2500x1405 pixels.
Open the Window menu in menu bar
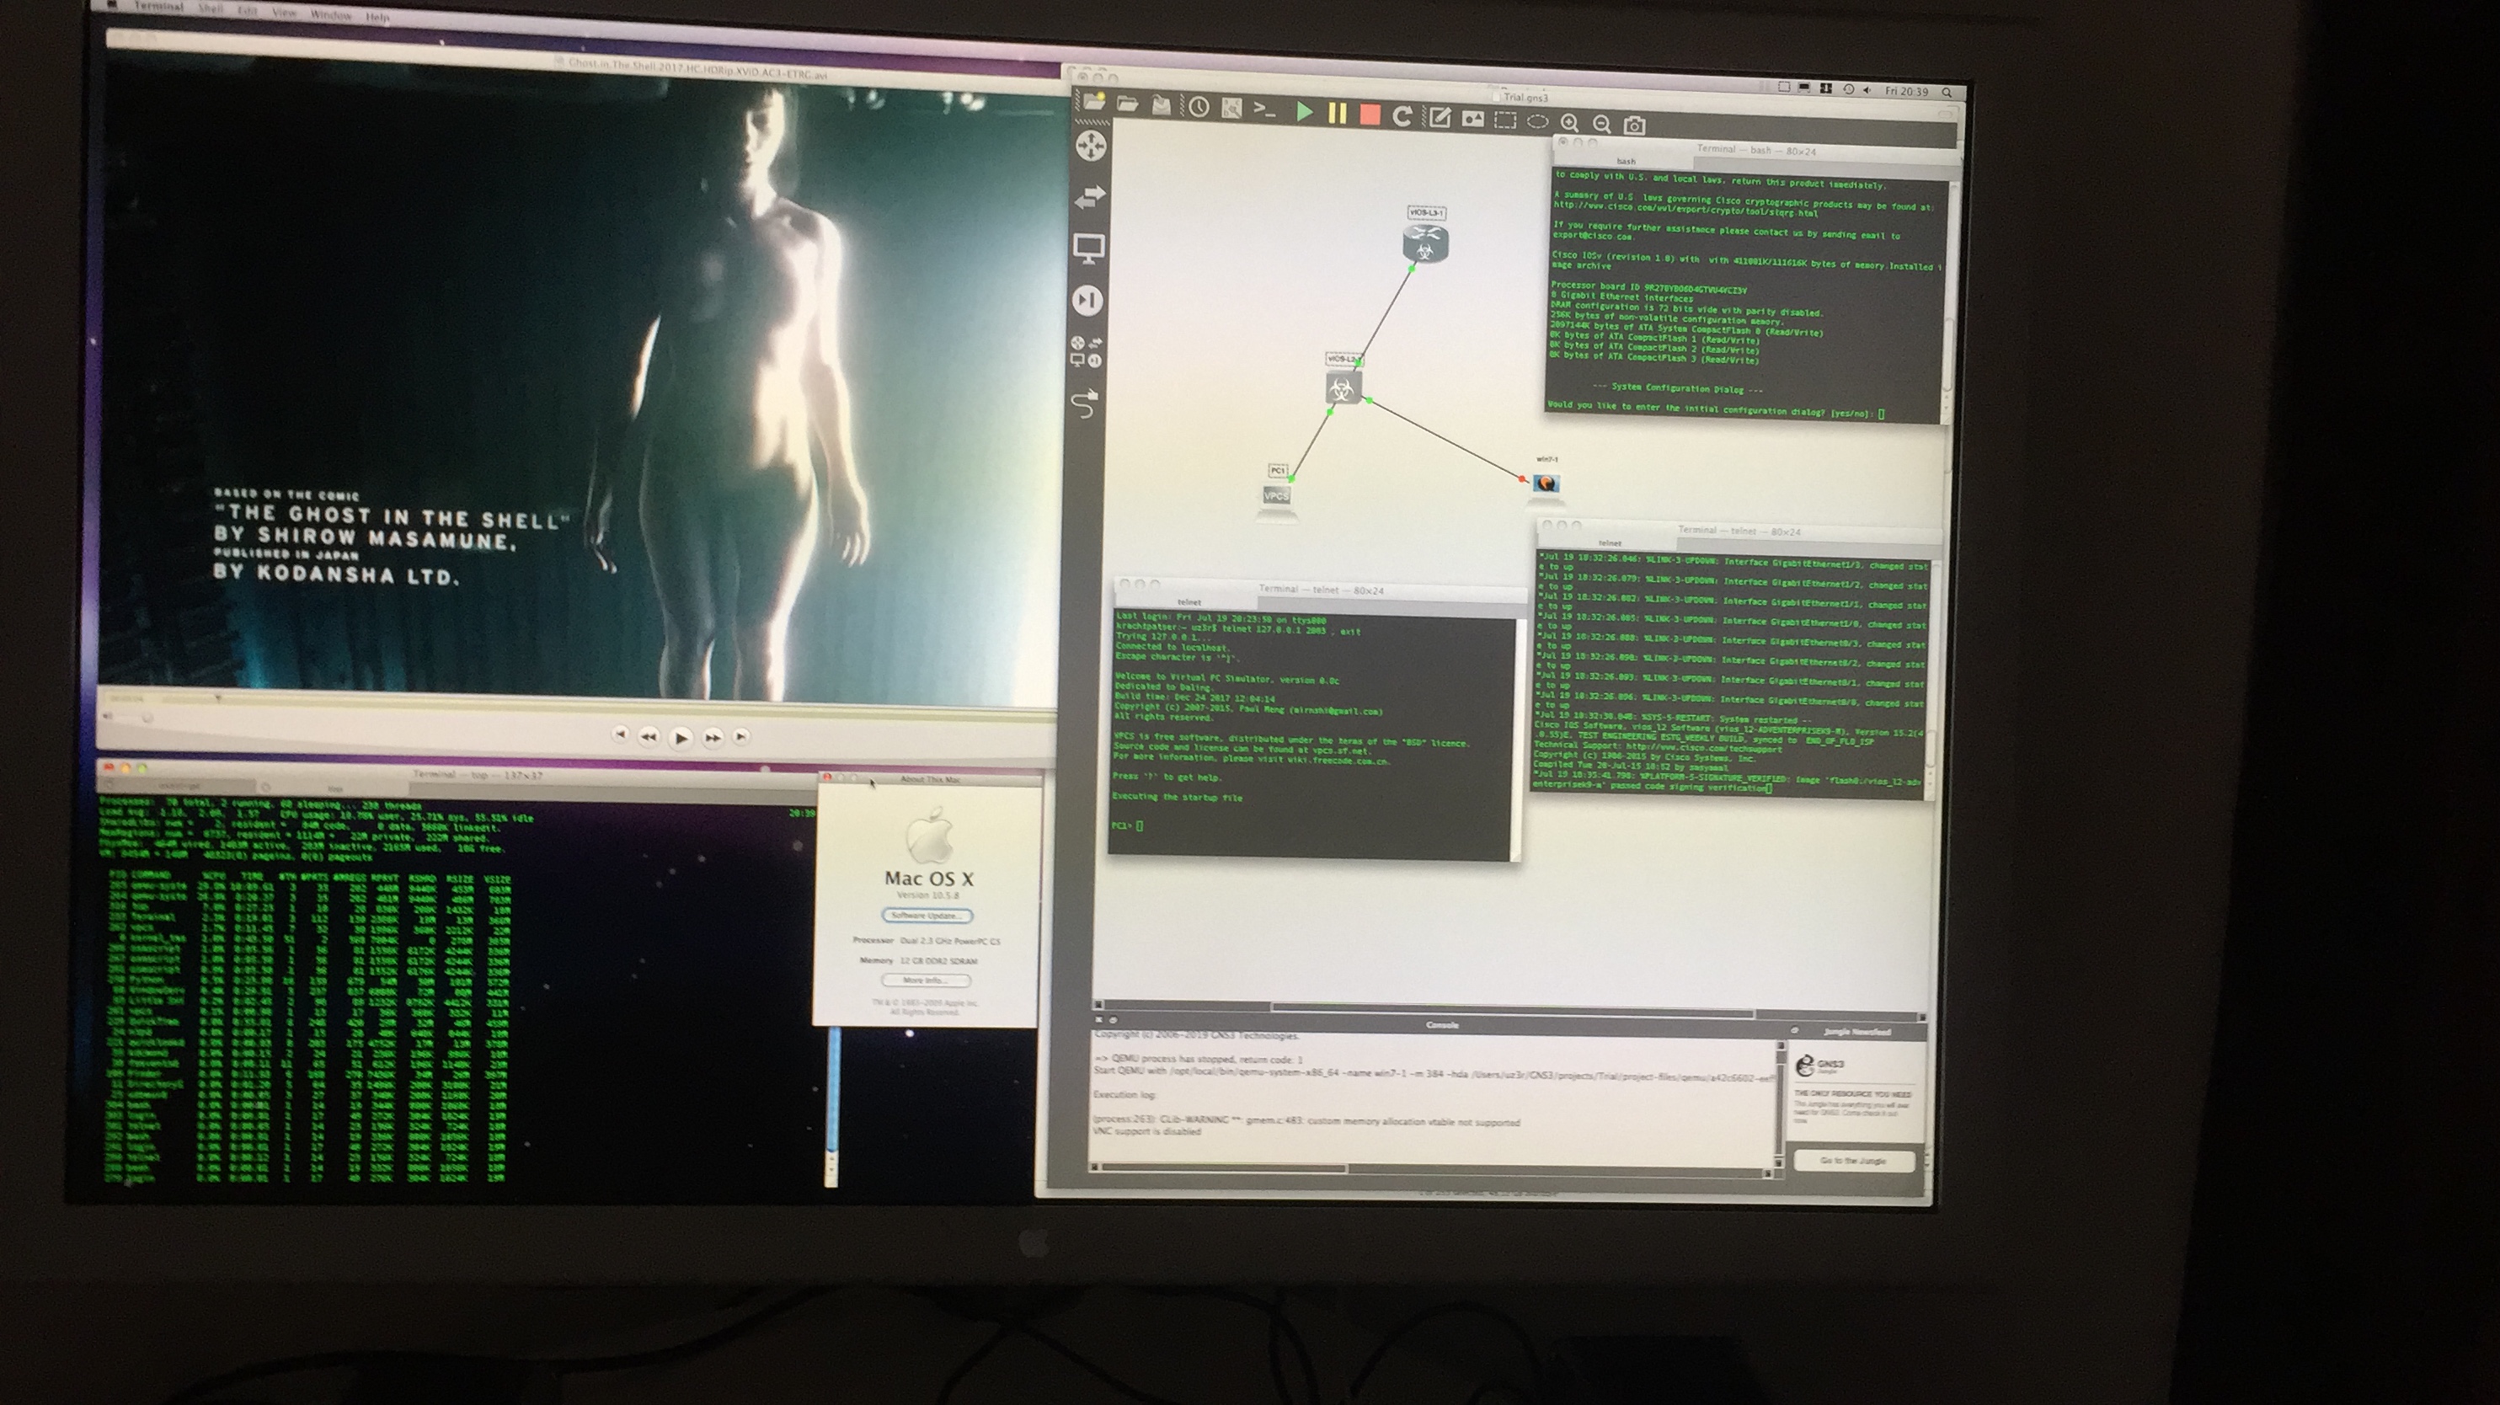coord(330,14)
